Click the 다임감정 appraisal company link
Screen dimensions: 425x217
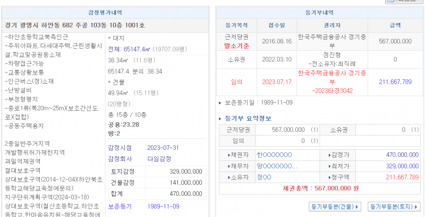(158, 158)
